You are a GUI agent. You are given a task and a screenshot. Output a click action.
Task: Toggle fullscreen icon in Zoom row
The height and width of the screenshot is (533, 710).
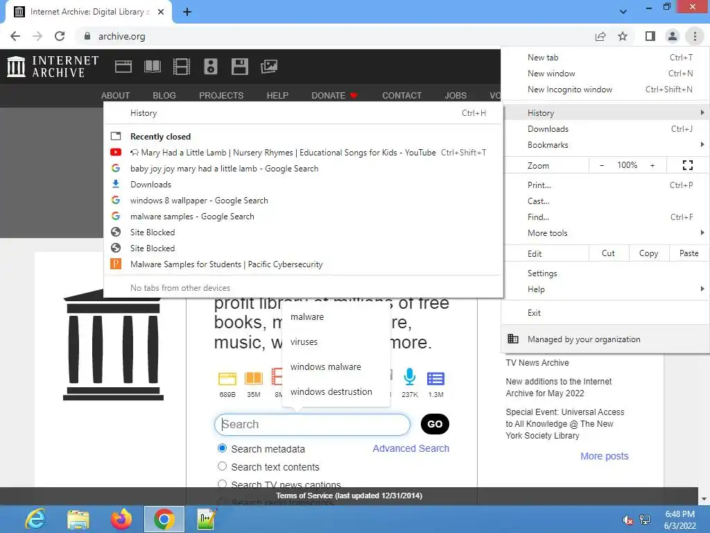point(687,165)
